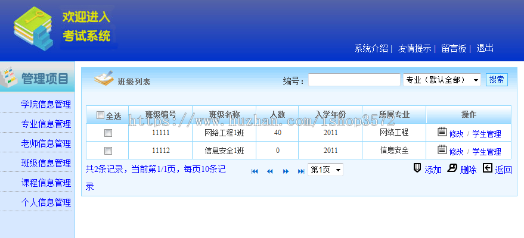
Task: Go to last page arrow icon
Action: pos(301,171)
